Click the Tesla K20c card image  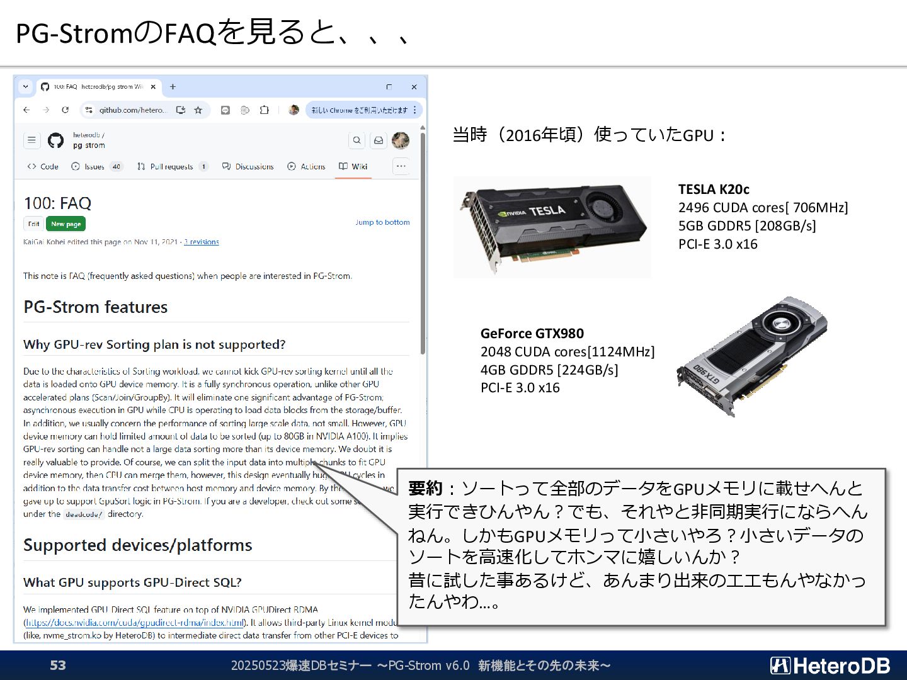click(552, 227)
